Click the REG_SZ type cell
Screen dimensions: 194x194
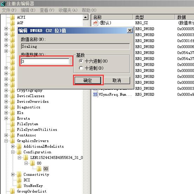[141, 23]
